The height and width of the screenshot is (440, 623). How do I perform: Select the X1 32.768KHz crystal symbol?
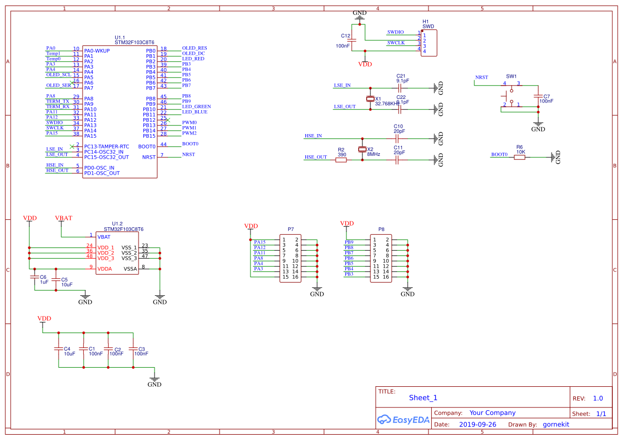(x=370, y=99)
